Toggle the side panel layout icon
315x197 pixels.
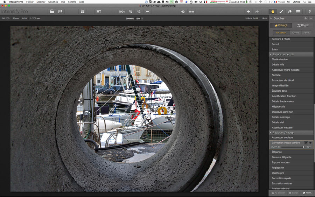pyautogui.click(x=99, y=12)
